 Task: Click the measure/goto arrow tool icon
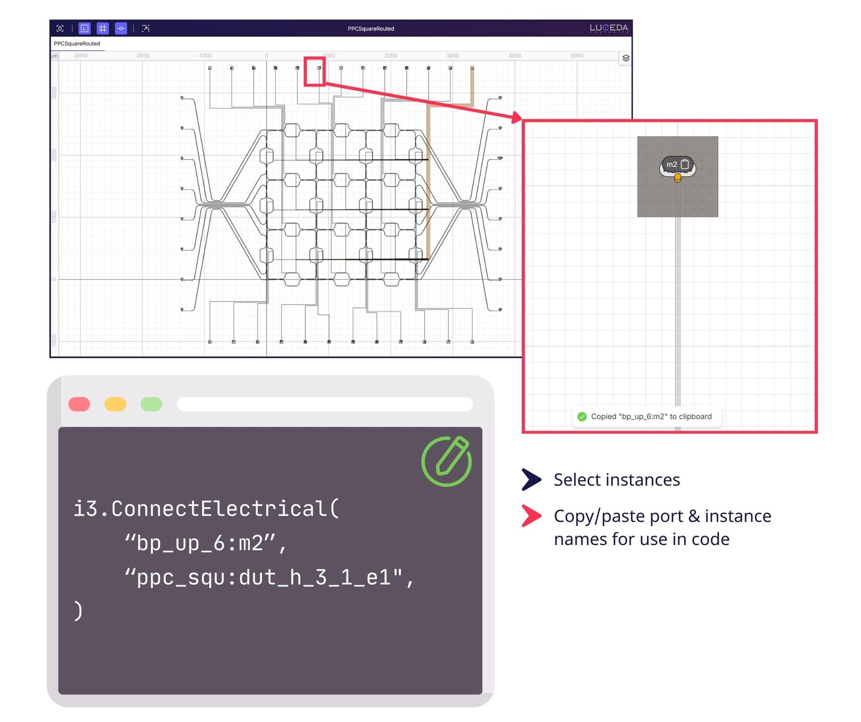tap(145, 29)
